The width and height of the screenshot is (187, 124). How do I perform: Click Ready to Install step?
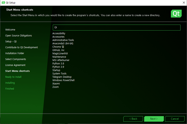[x=13, y=77]
